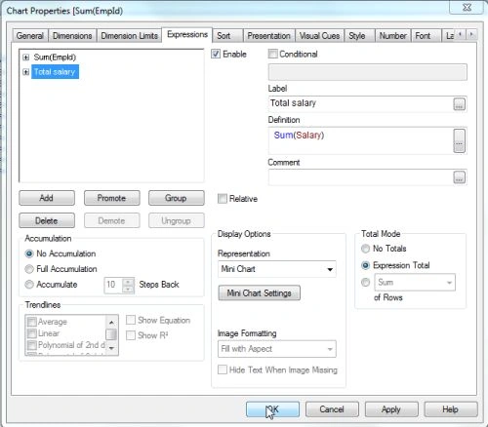Enable the Conditional checkbox
This screenshot has width=488, height=427.
tap(272, 54)
